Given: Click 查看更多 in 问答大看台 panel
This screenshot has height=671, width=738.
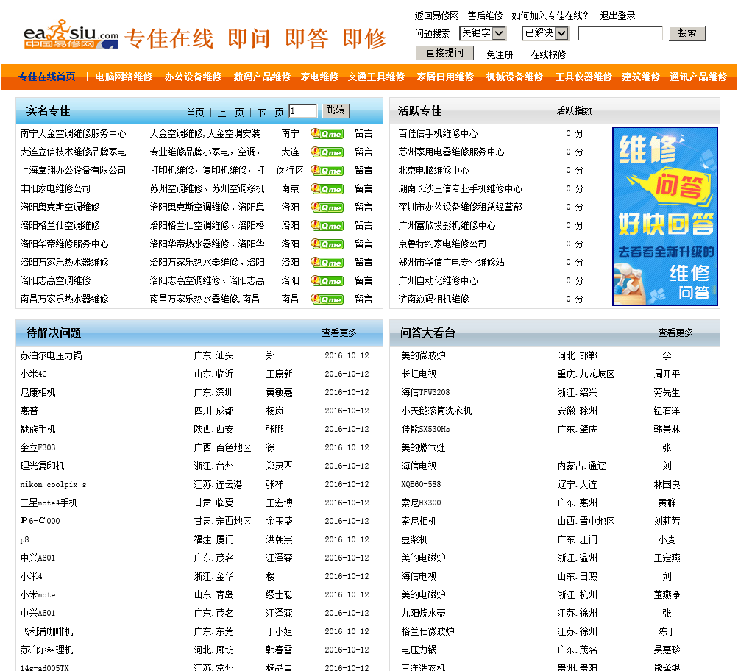Looking at the screenshot, I should pyautogui.click(x=676, y=333).
